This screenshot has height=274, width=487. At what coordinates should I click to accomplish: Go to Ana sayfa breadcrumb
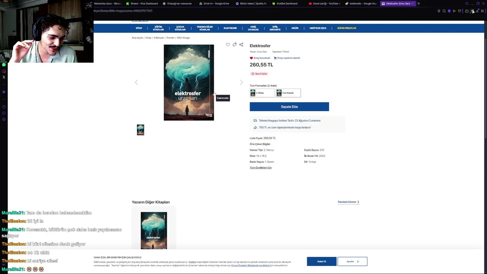pyautogui.click(x=137, y=38)
